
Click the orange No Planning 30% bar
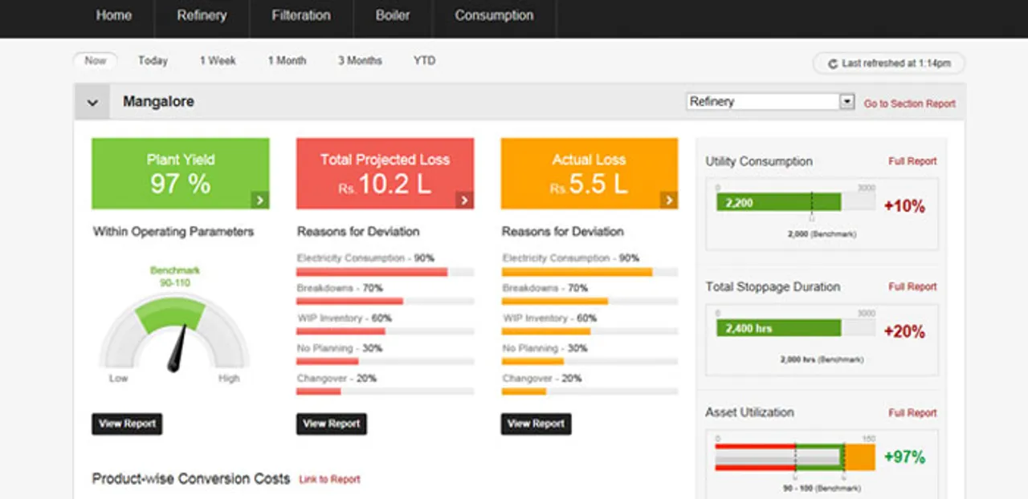[589, 361]
